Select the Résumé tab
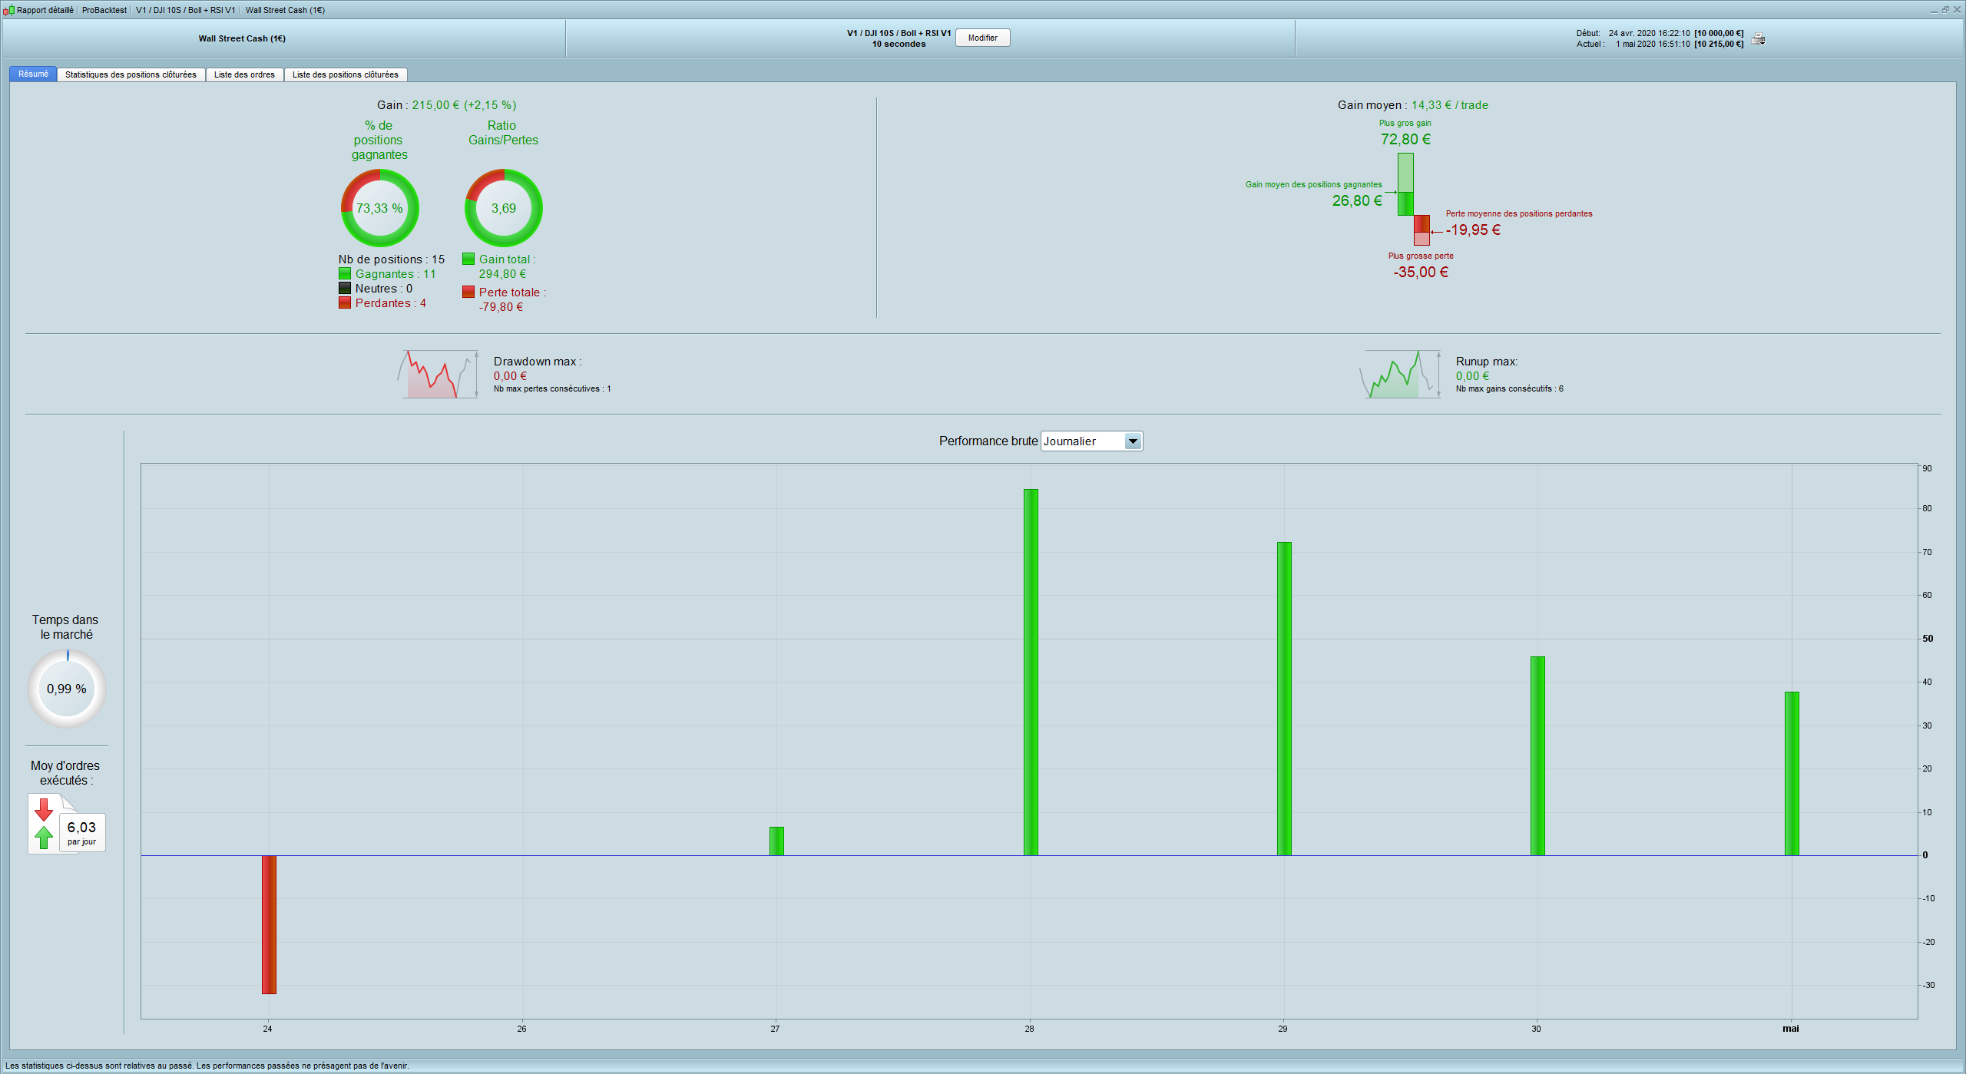The height and width of the screenshot is (1074, 1966). [x=33, y=74]
